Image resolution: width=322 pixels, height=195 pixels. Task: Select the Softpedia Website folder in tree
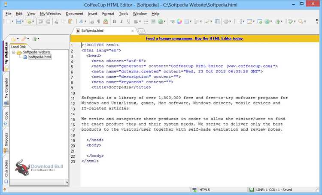pyautogui.click(x=36, y=52)
